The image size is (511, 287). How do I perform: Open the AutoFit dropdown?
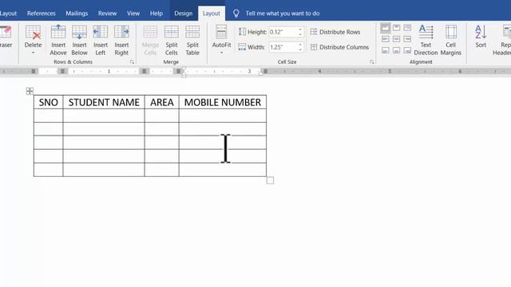coord(221,40)
